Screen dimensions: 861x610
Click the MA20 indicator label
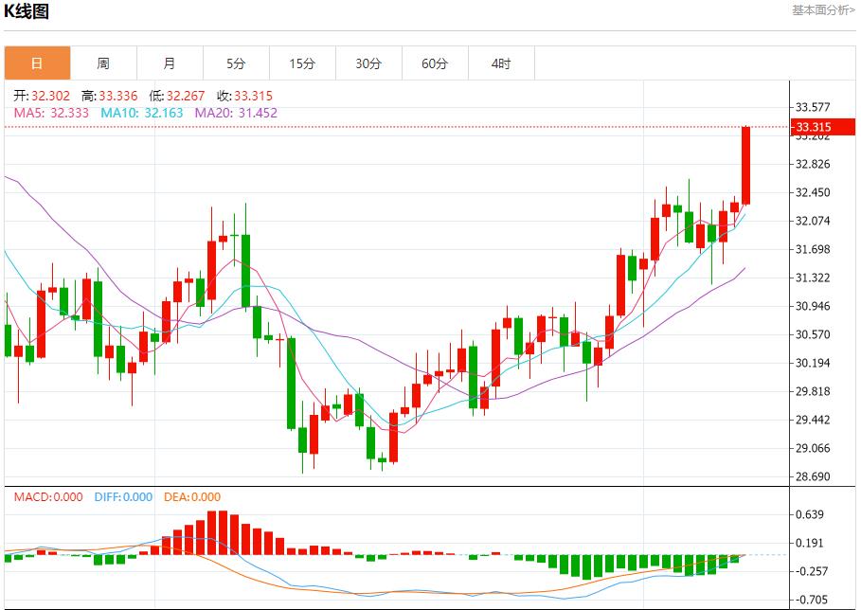236,113
